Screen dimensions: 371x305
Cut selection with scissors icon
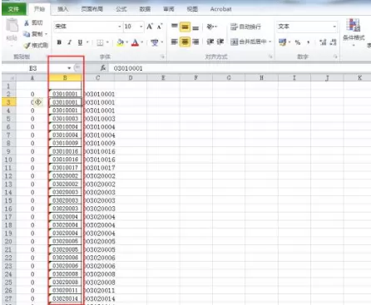click(27, 23)
